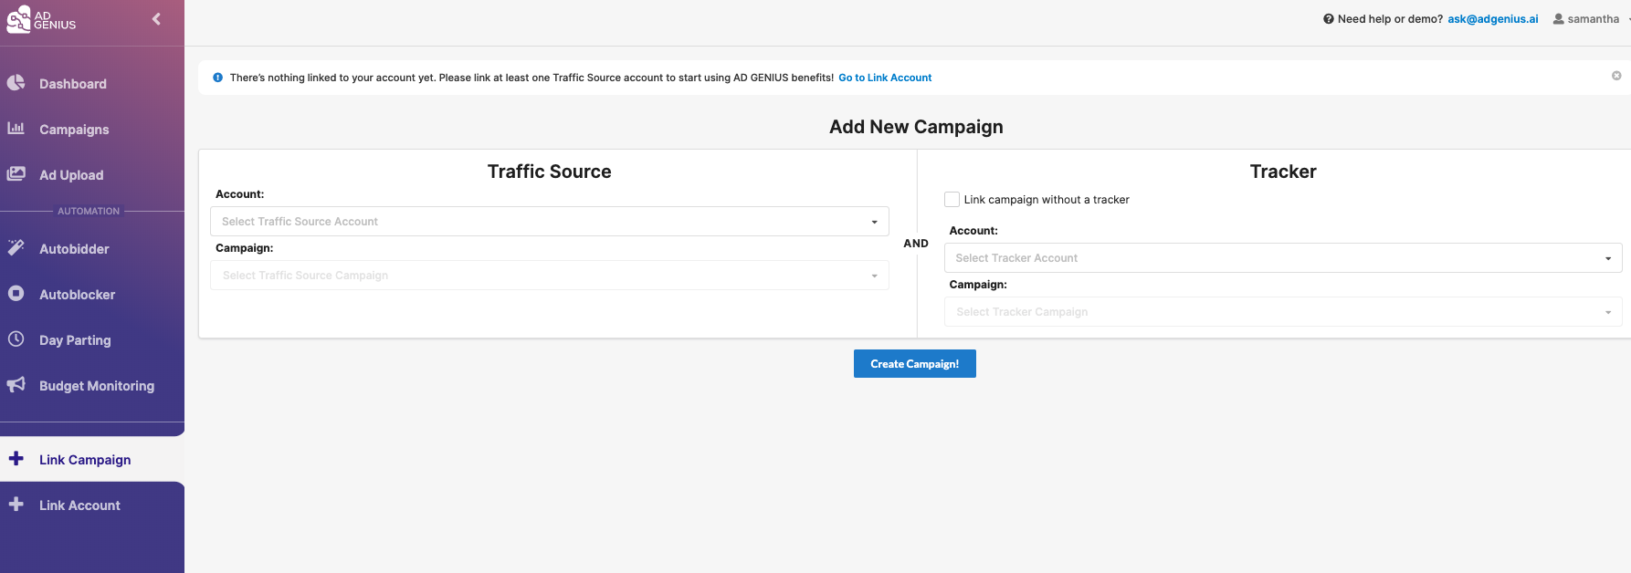Image resolution: width=1631 pixels, height=573 pixels.
Task: Click the Day Parting clock icon
Action: 16,339
